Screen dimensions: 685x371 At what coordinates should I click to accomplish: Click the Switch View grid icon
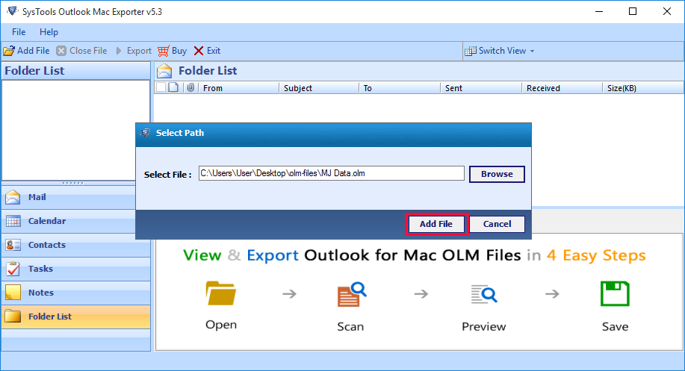471,51
